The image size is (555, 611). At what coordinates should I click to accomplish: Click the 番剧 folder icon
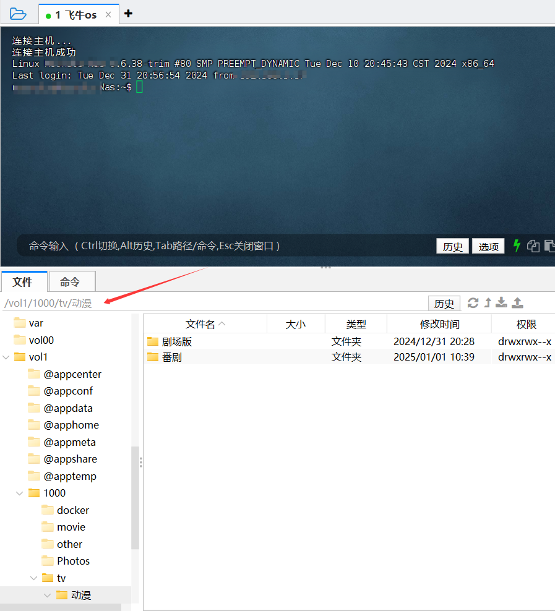coord(153,357)
